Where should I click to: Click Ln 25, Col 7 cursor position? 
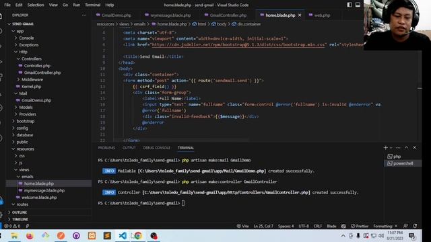(263, 226)
